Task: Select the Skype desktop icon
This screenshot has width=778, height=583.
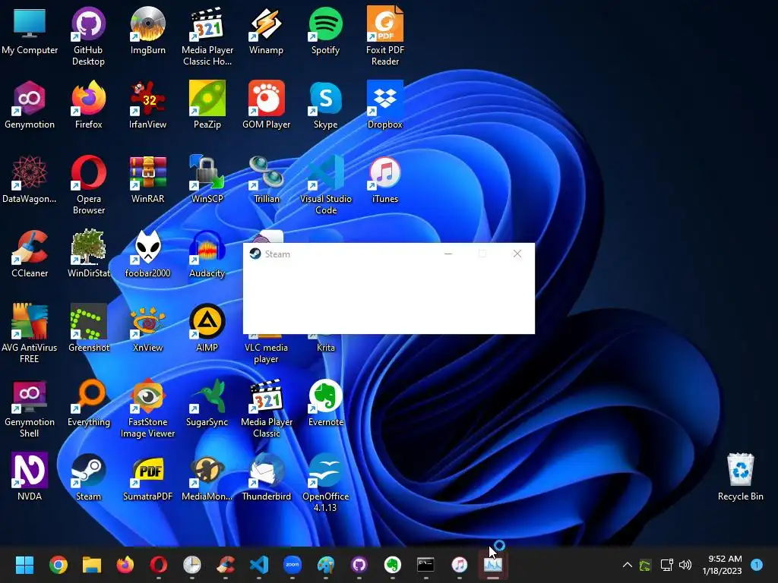Action: 325,104
